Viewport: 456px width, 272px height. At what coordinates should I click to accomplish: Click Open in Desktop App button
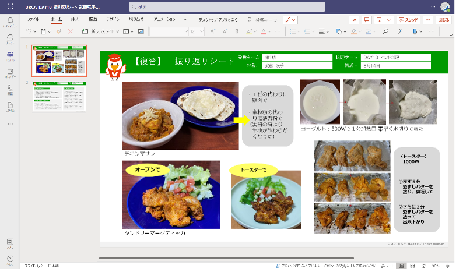(218, 20)
